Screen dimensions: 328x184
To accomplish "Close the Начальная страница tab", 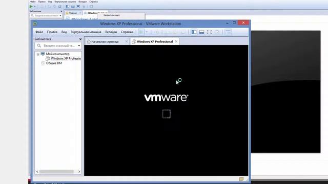I will tap(127, 41).
